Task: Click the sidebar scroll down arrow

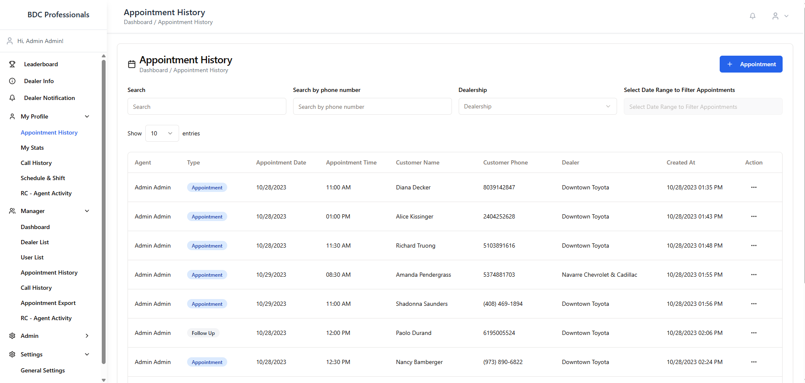Action: point(103,380)
